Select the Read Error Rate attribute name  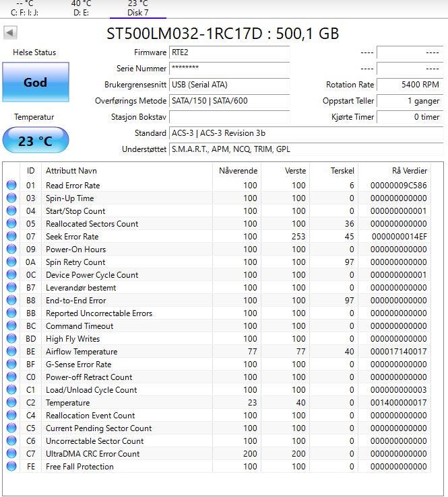[73, 186]
